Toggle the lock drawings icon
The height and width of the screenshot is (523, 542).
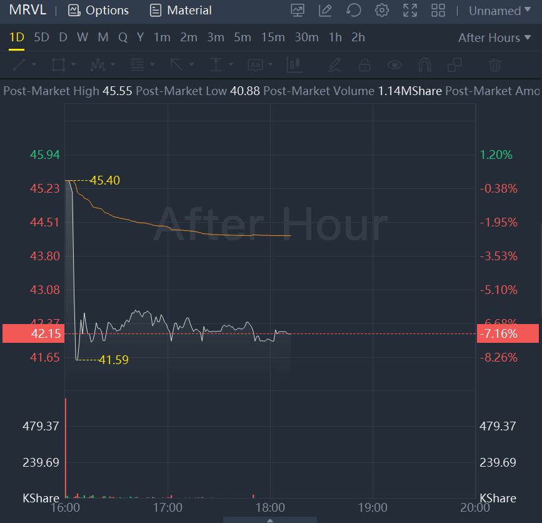tap(364, 64)
